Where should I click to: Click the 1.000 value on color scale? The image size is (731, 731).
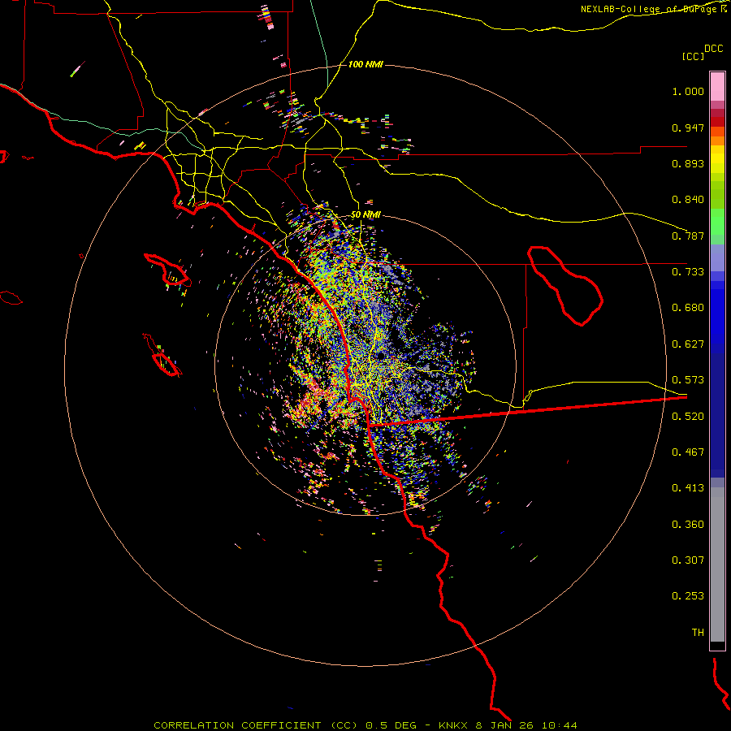688,91
